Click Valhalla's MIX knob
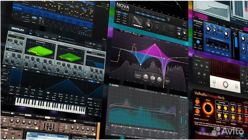 coord(198,102)
